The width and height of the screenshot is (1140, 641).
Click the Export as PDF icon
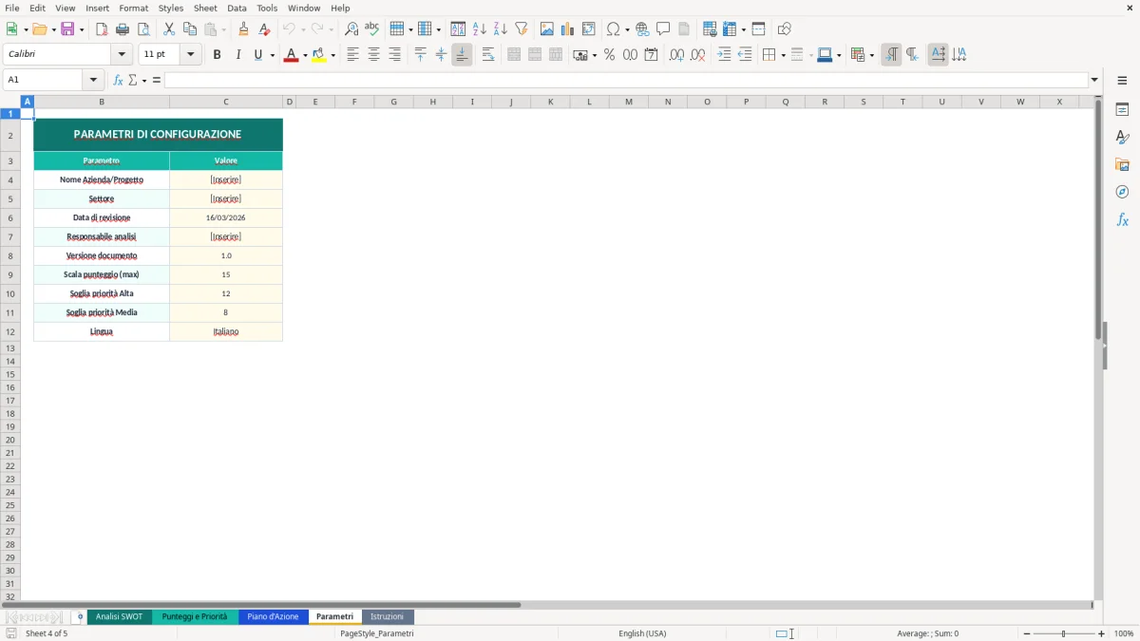click(x=102, y=29)
